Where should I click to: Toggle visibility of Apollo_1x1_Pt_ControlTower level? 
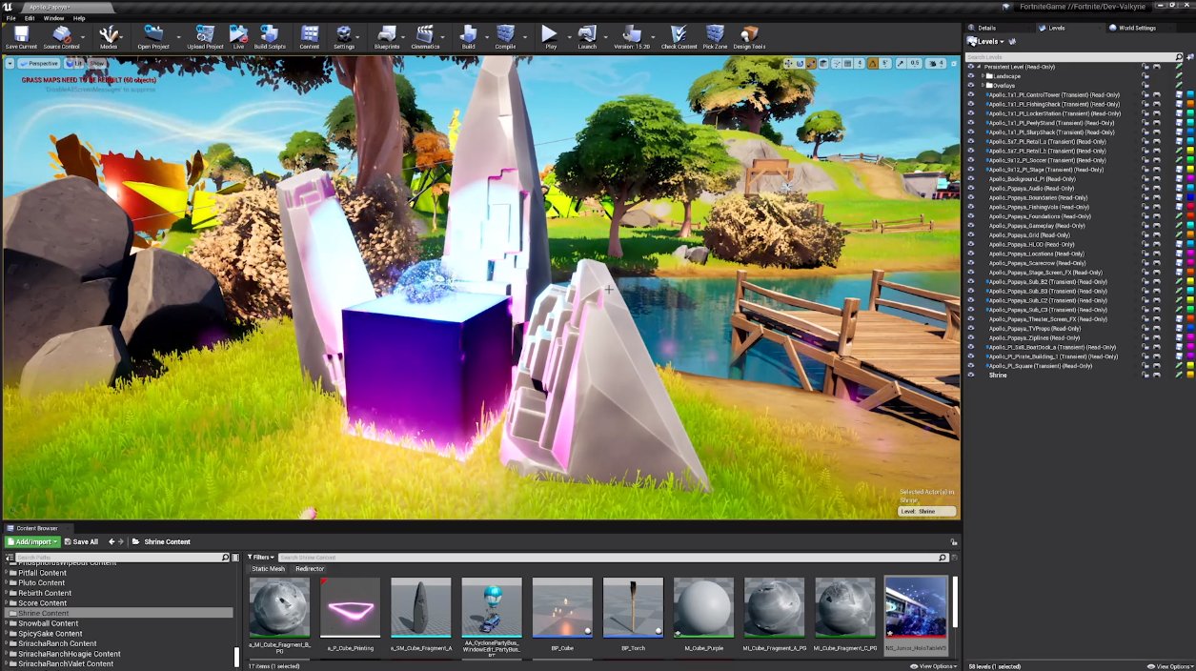coord(971,95)
